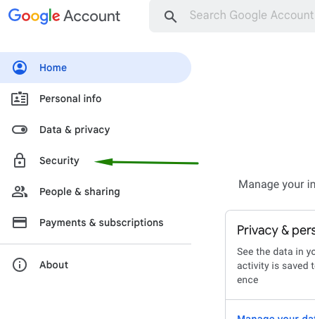This screenshot has width=315, height=319.
Task: Click the Data & privacy toggle-shaped icon
Action: (20, 130)
